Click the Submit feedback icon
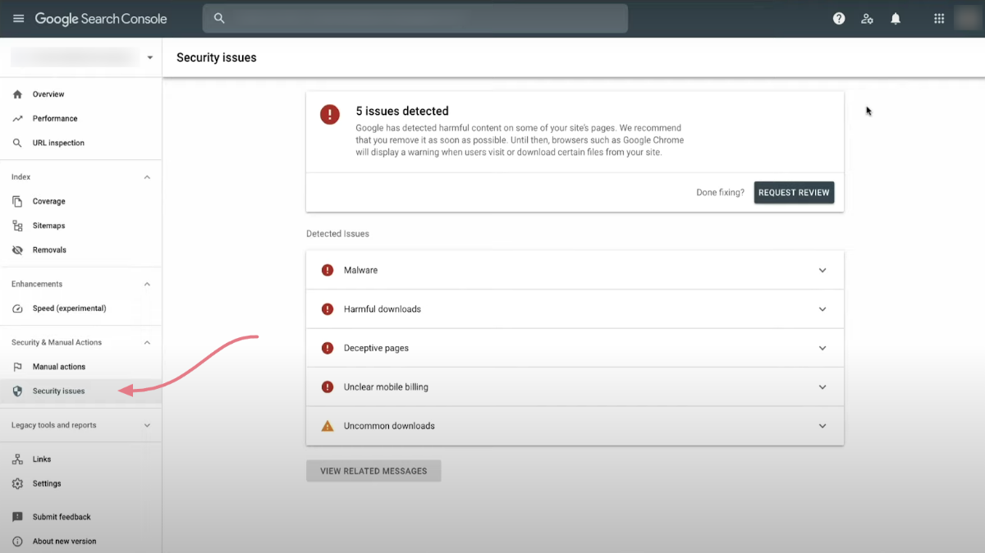985x553 pixels. coord(17,517)
